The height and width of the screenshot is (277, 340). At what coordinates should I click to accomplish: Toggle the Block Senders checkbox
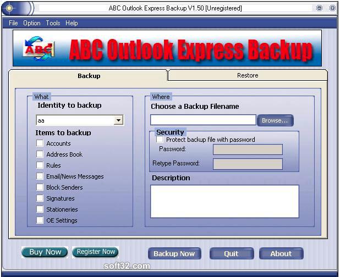pyautogui.click(x=40, y=187)
